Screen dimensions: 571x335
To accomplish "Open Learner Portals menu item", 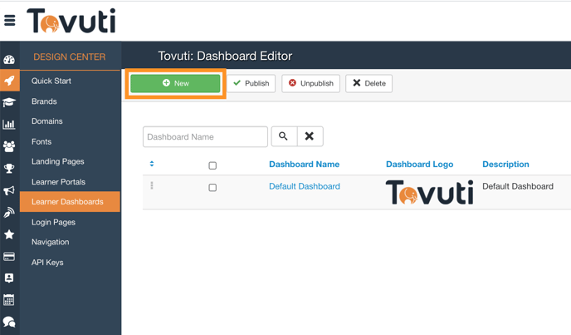I will pos(58,181).
